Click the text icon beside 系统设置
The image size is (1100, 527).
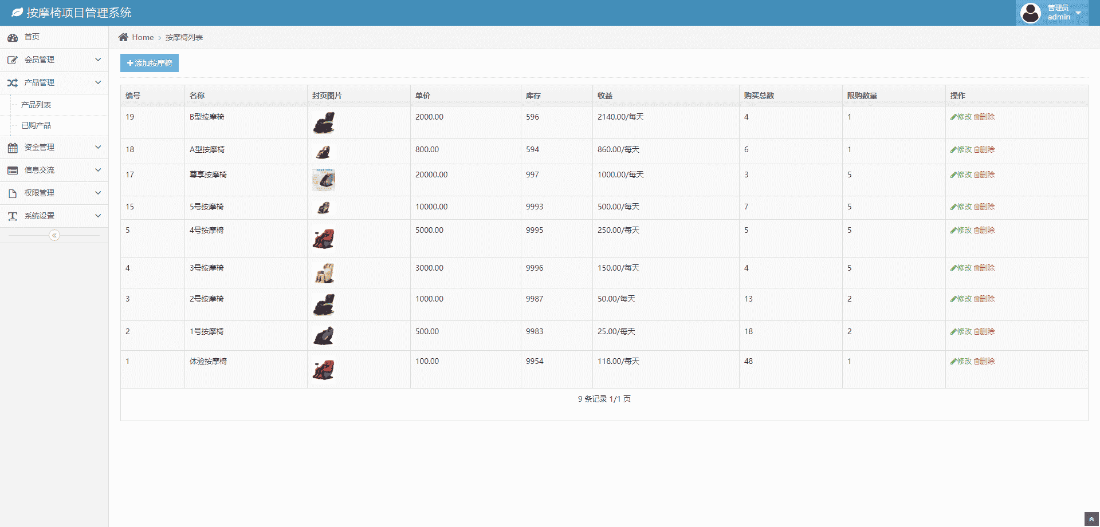(13, 216)
